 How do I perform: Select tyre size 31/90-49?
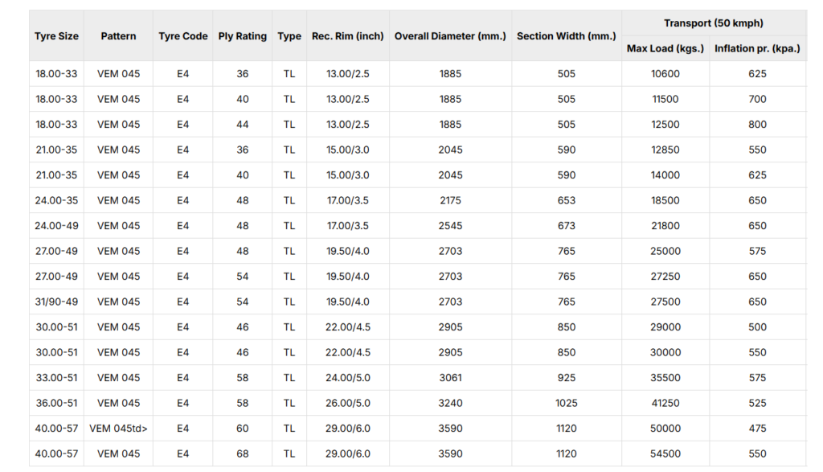(57, 302)
